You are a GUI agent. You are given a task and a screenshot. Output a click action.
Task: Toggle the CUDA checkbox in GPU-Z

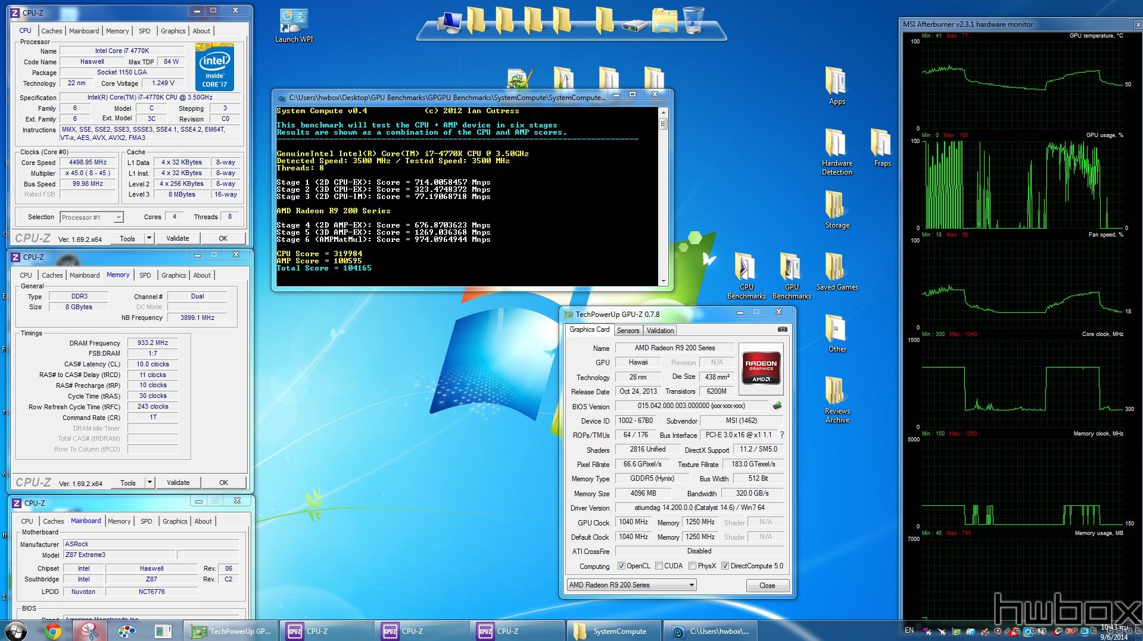(659, 566)
